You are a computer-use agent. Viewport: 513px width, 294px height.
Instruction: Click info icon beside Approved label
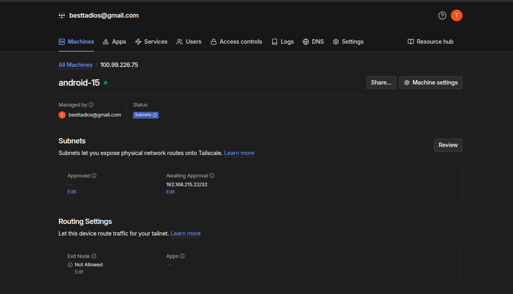(94, 175)
